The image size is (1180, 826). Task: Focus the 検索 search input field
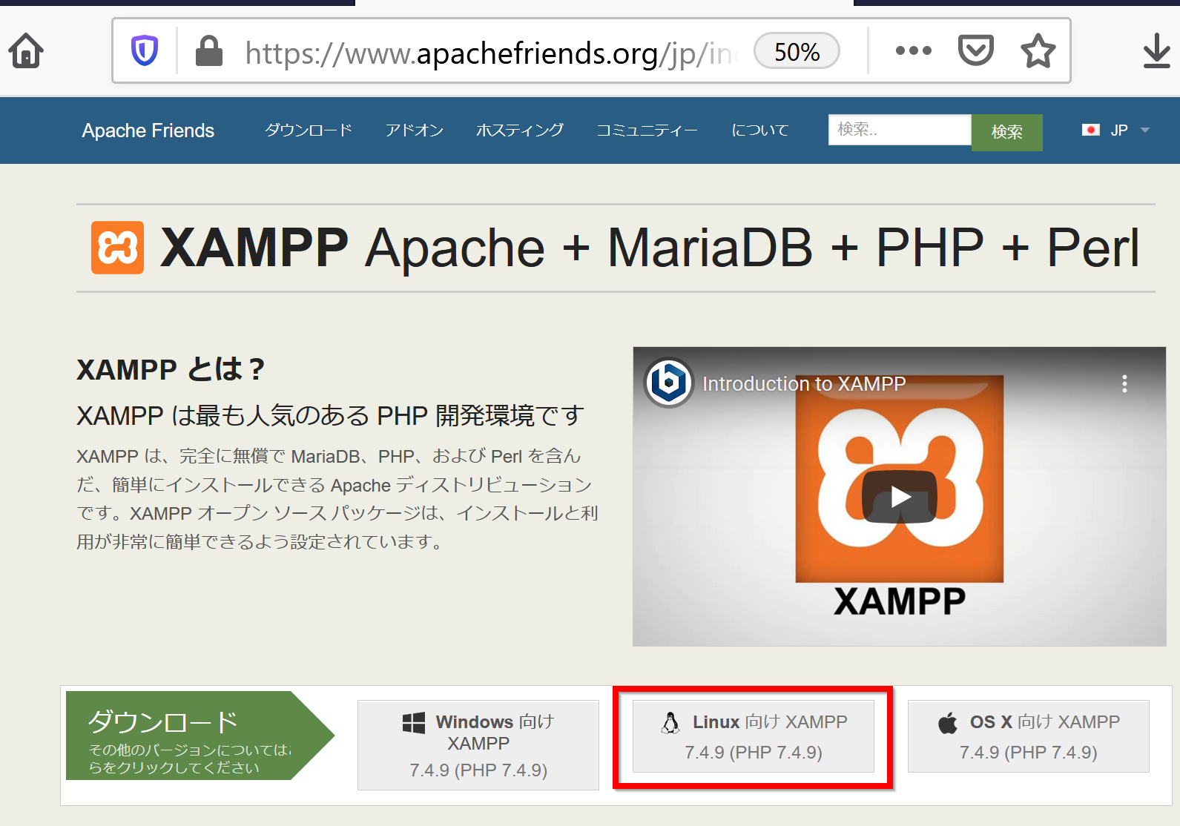point(899,130)
